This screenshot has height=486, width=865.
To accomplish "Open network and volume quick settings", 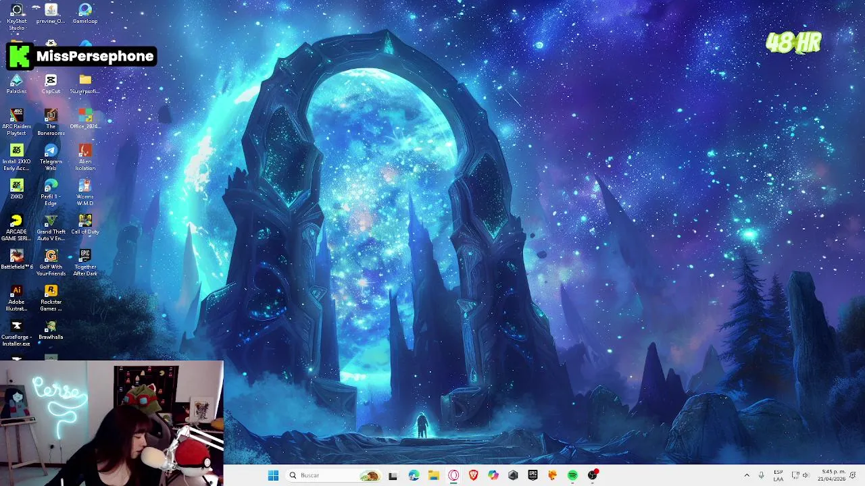I will (800, 475).
